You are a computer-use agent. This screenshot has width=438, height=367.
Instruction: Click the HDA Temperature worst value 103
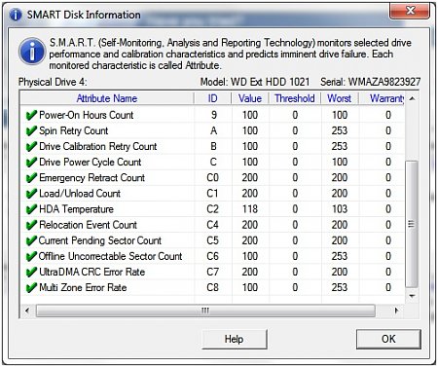(340, 209)
